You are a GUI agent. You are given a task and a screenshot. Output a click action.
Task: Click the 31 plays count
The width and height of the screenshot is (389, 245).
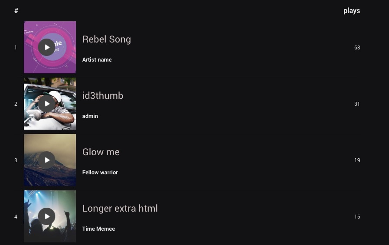pos(357,104)
